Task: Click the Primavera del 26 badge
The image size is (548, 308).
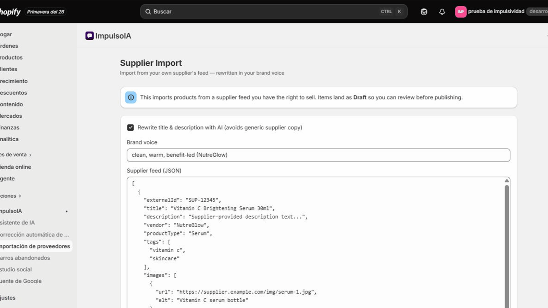Action: point(46,12)
